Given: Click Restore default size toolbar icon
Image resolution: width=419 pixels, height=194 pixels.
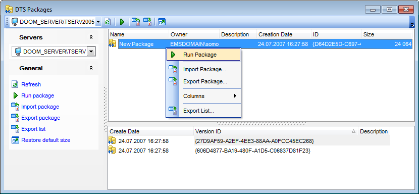Looking at the screenshot, I should pyautogui.click(x=162, y=22).
